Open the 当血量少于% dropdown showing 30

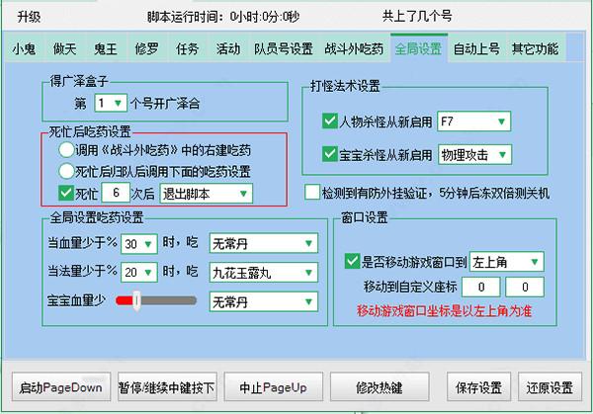pyautogui.click(x=138, y=244)
